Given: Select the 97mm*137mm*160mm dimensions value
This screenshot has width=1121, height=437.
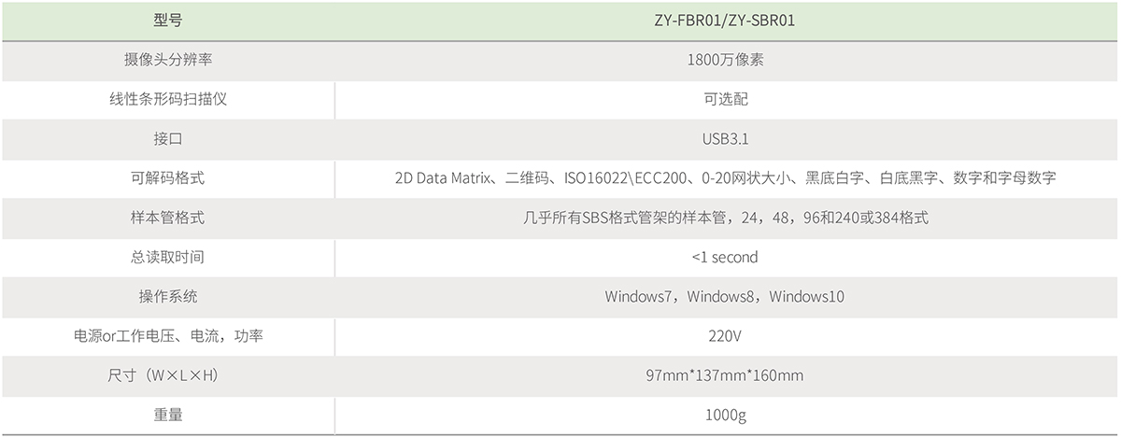Looking at the screenshot, I should [725, 375].
